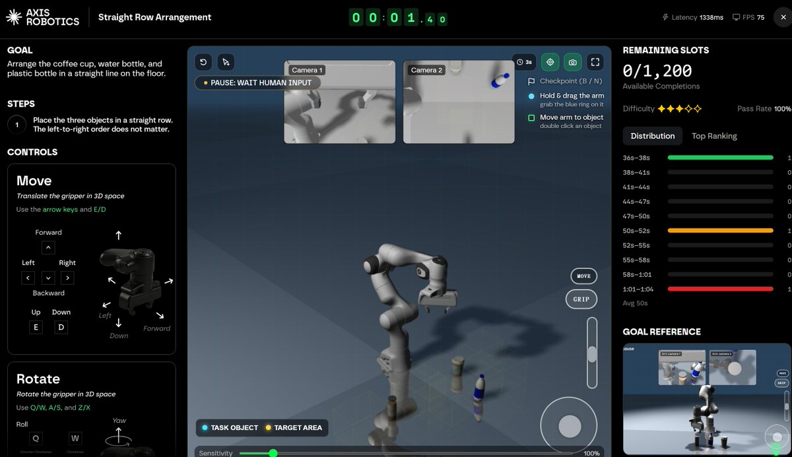Screen dimensions: 792x457
Task: Click the Left arrow key button
Action: [x=28, y=278]
